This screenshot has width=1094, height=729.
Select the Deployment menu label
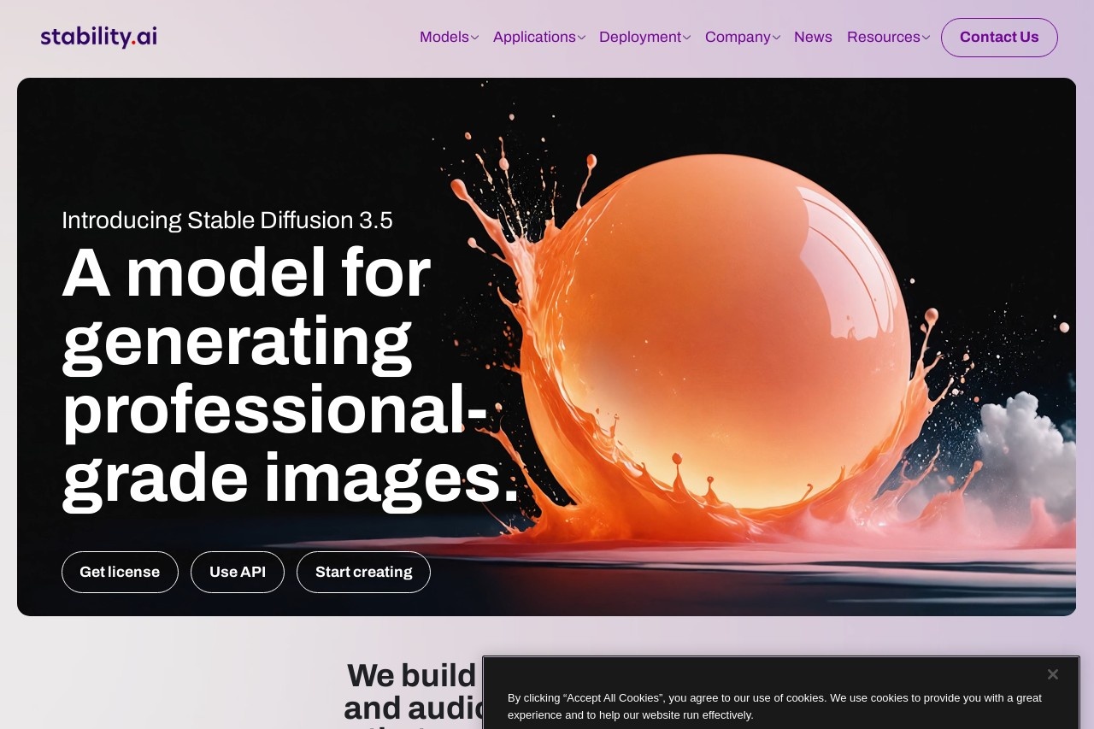640,37
